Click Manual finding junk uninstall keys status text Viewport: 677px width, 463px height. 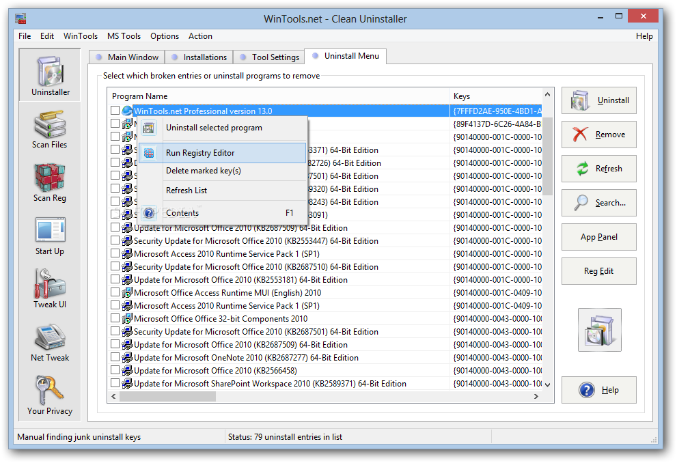[x=79, y=437]
